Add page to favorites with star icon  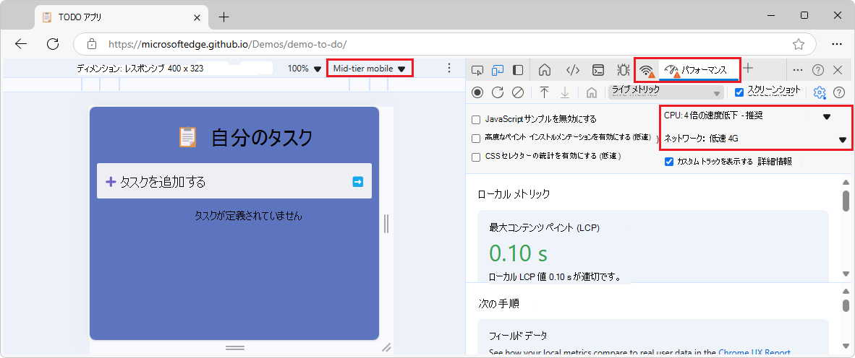(x=799, y=44)
